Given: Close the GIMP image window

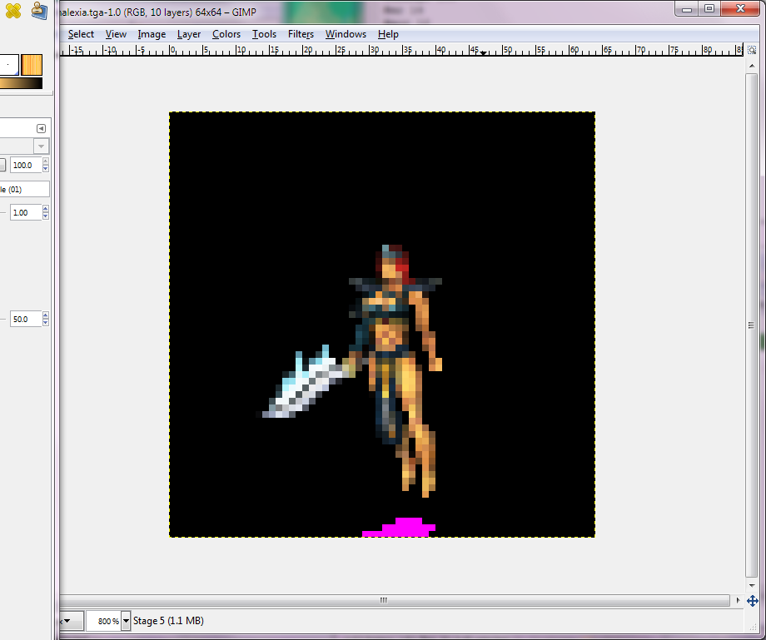Looking at the screenshot, I should pyautogui.click(x=740, y=9).
